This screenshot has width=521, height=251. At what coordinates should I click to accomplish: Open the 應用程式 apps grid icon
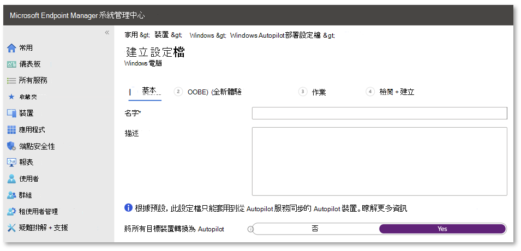pyautogui.click(x=11, y=130)
